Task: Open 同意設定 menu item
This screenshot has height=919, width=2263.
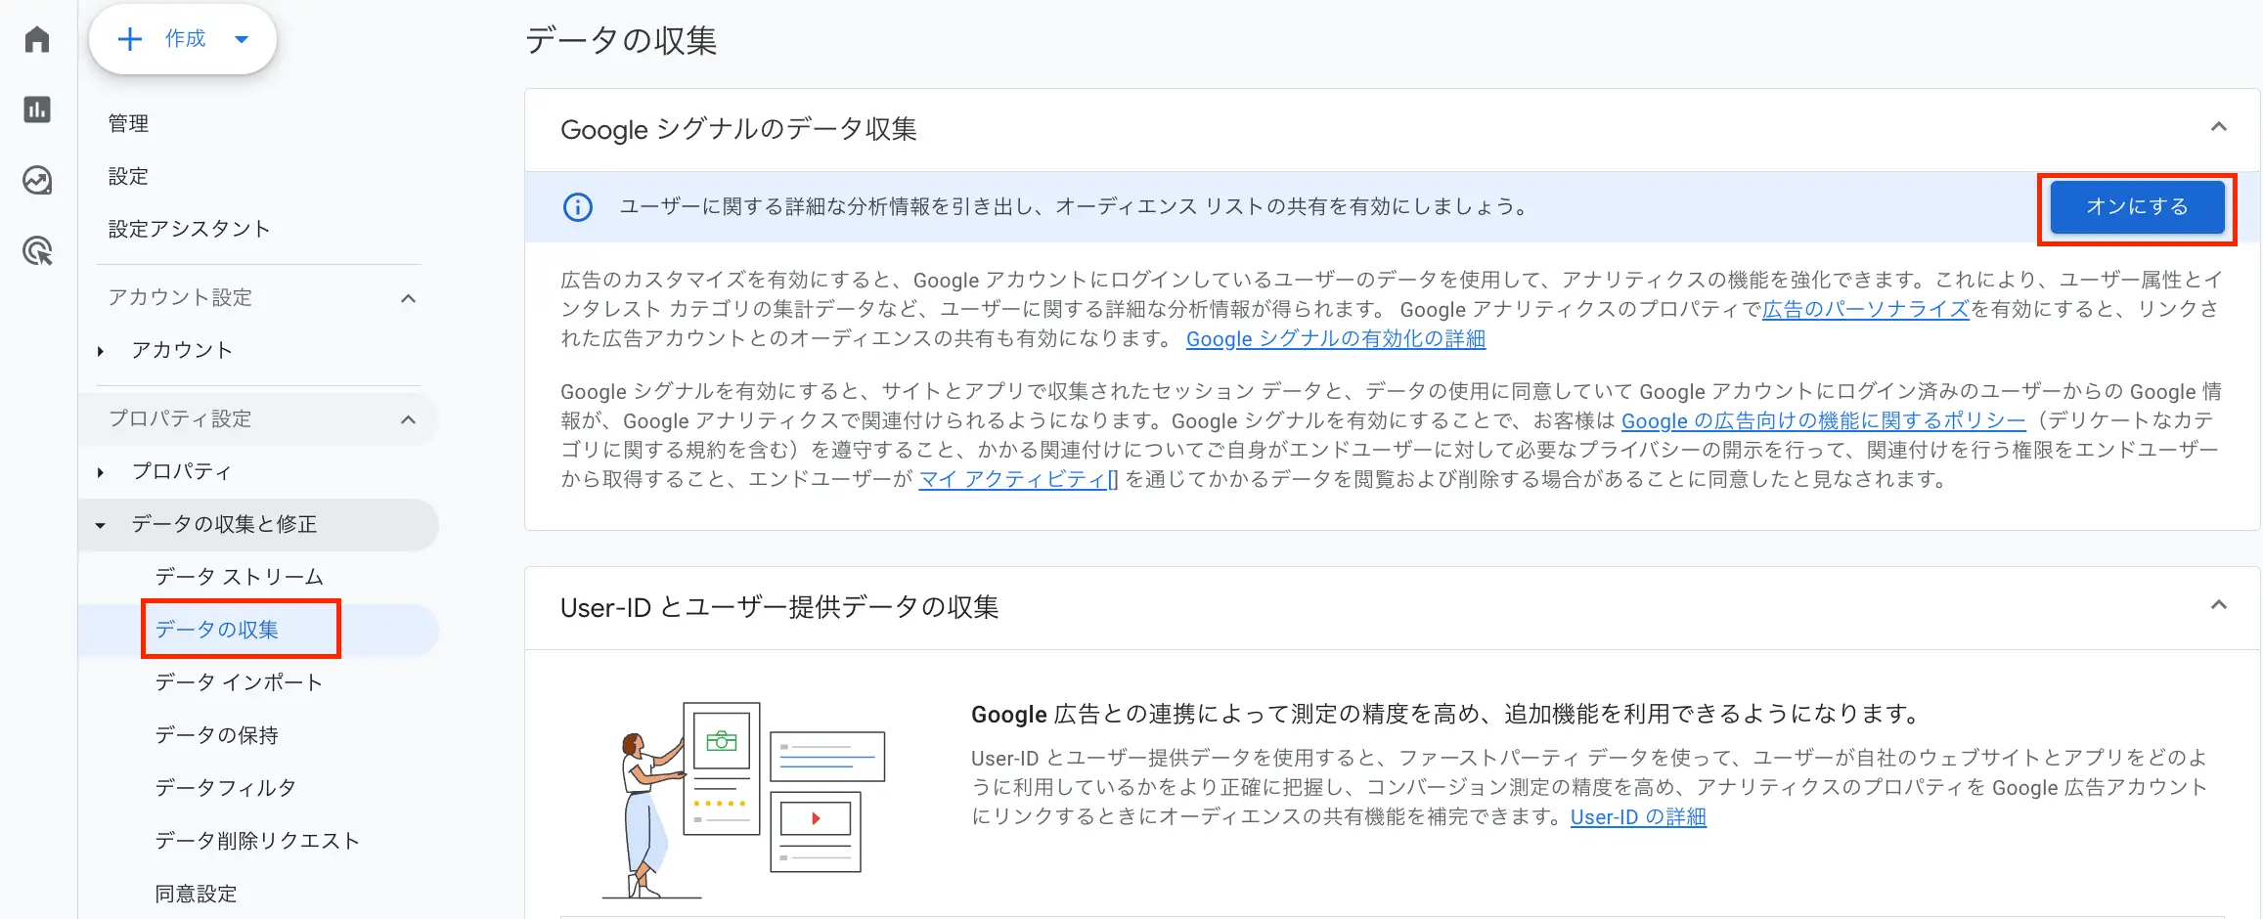Action: (x=197, y=894)
